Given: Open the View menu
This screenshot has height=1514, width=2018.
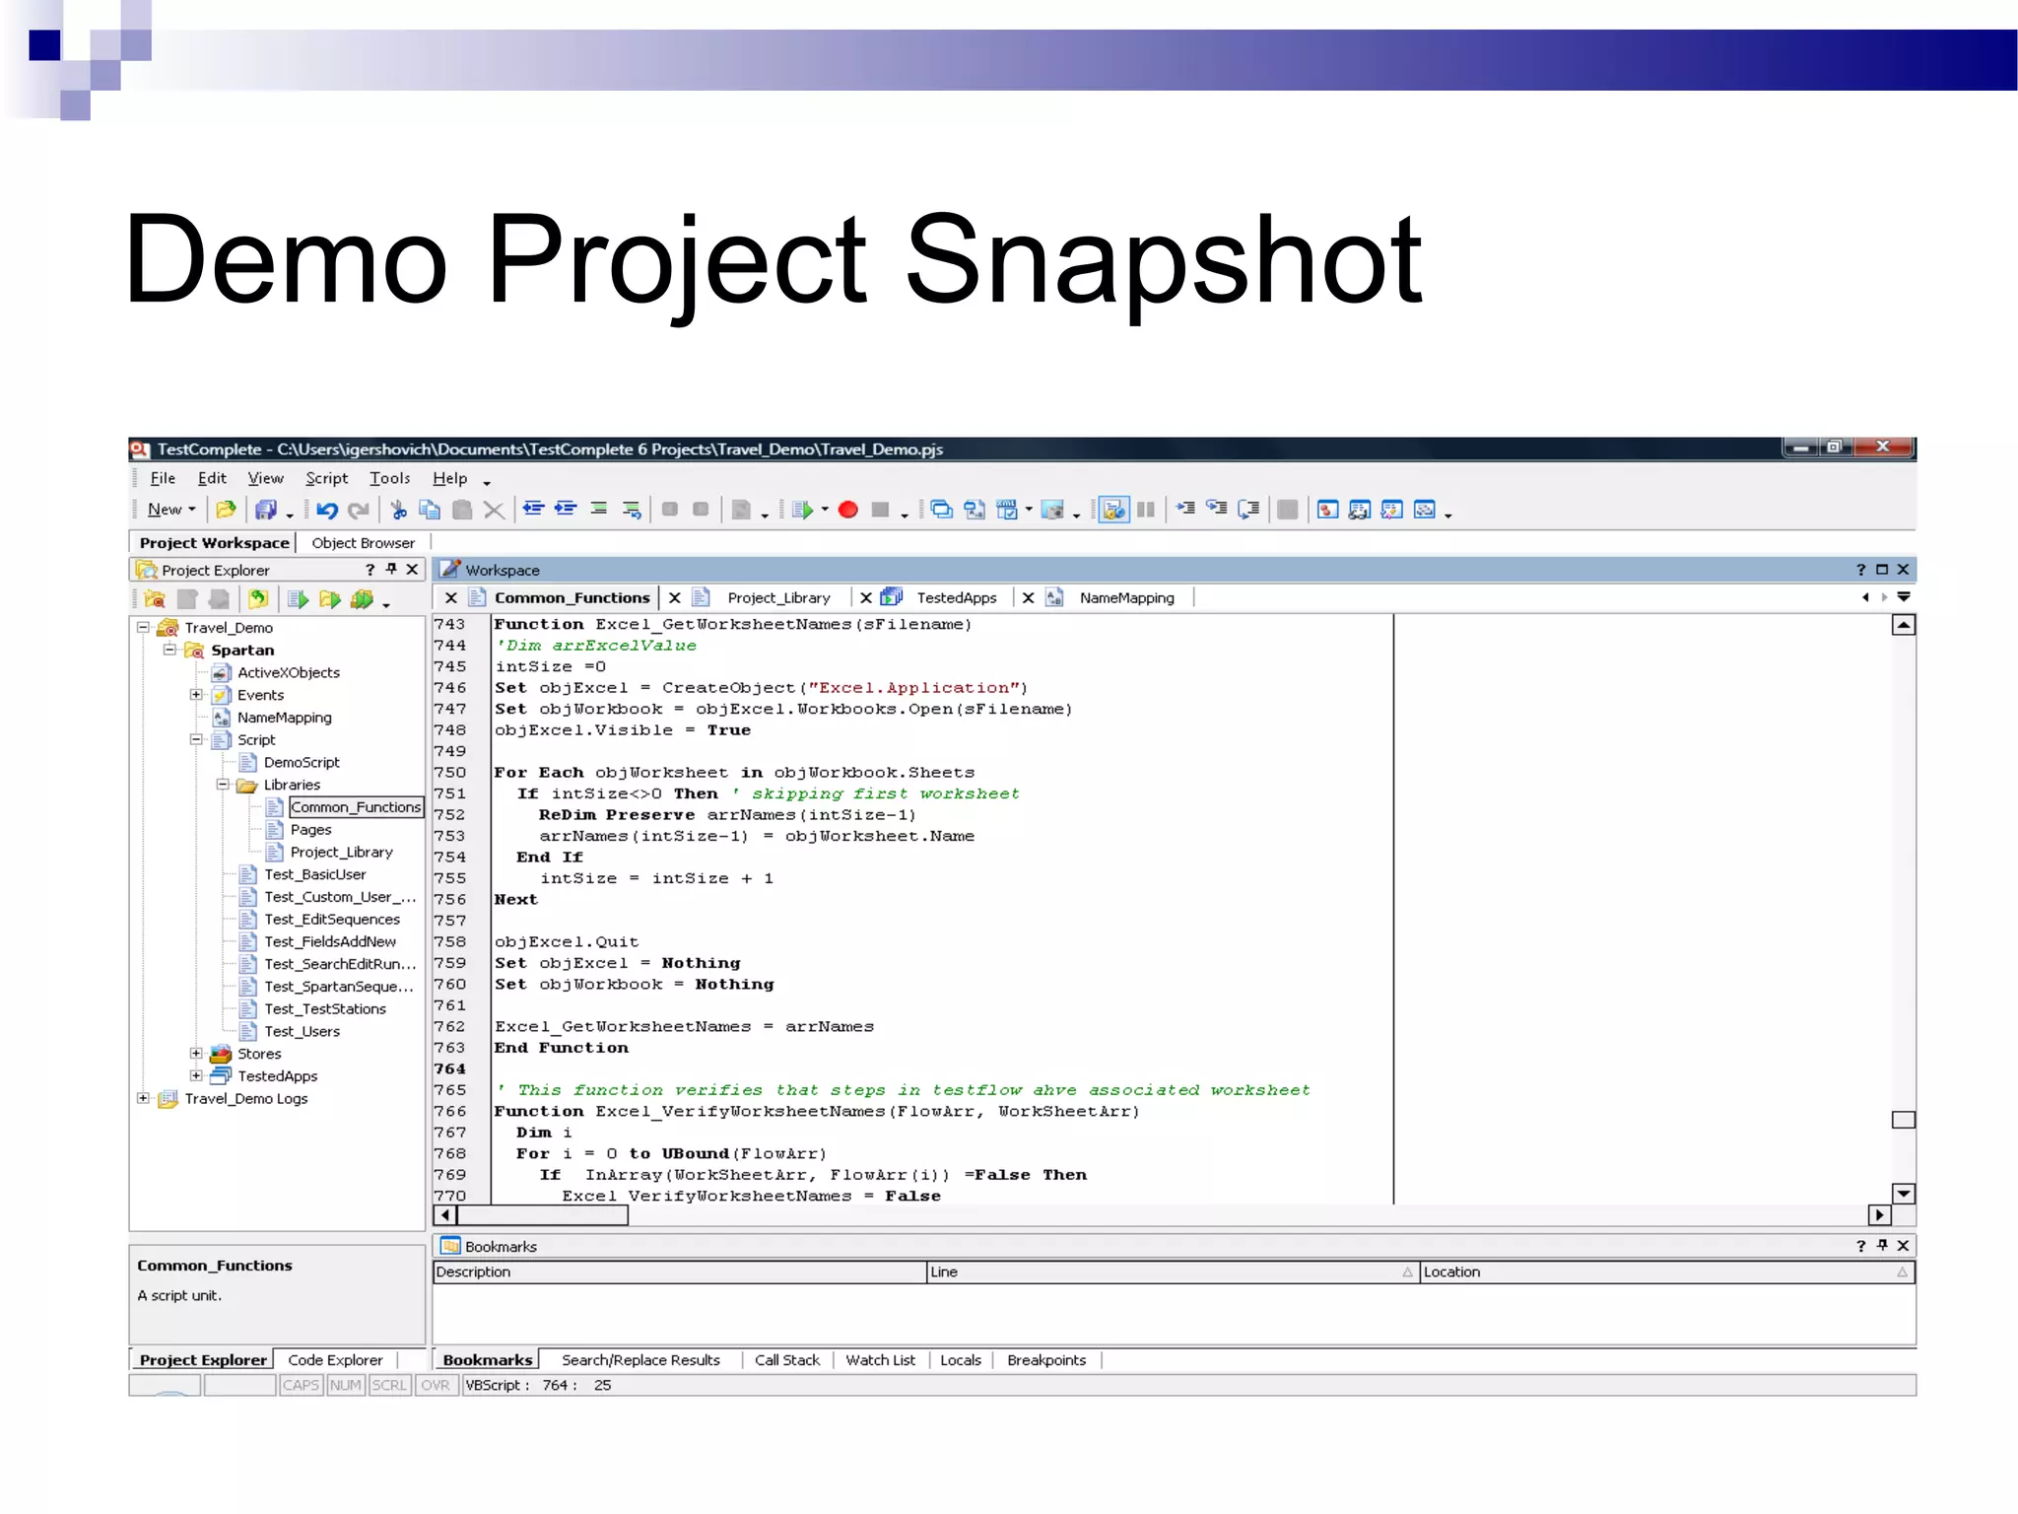Looking at the screenshot, I should [x=265, y=478].
